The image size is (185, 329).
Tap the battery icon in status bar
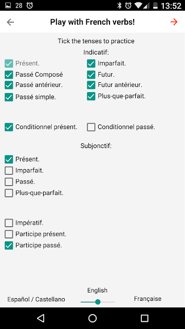[x=155, y=6]
